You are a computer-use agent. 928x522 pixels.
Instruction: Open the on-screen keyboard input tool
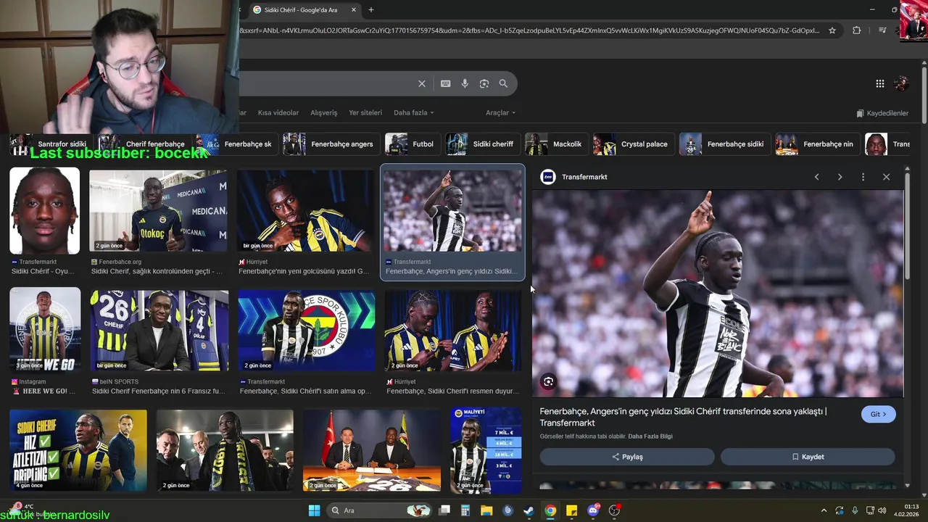click(446, 83)
